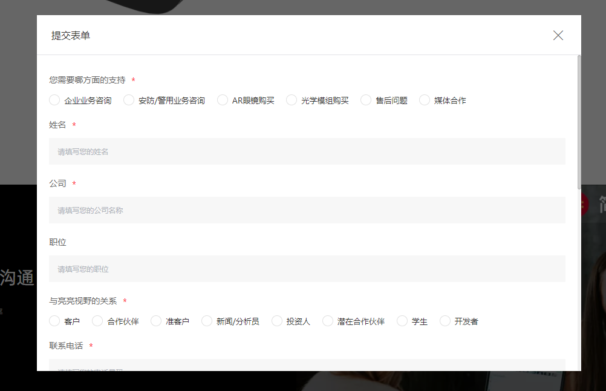Pick the 投资人 relationship radio
The image size is (606, 391).
coord(277,321)
